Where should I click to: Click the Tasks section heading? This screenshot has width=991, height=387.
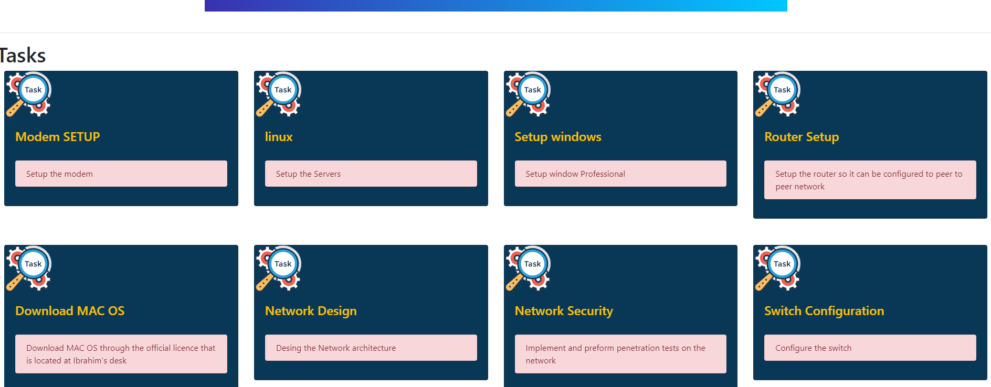pos(23,56)
